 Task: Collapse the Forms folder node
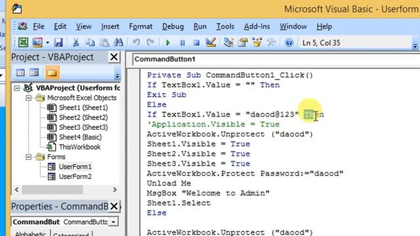(x=29, y=157)
